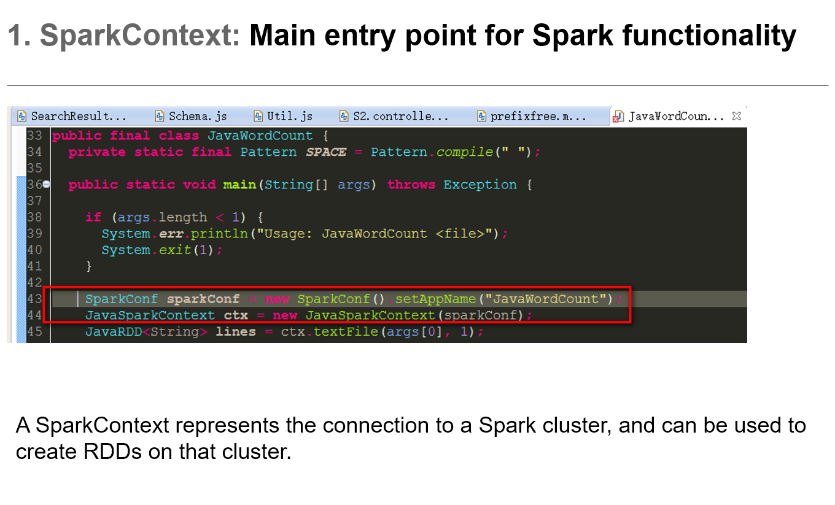Screen dimensions: 835x505
Task: Click the file icon on the prefixfree.m... tab
Action: click(482, 116)
